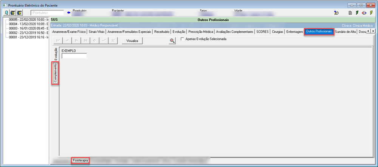Click the SUS label in green header
The height and width of the screenshot is (167, 378).
click(54, 20)
